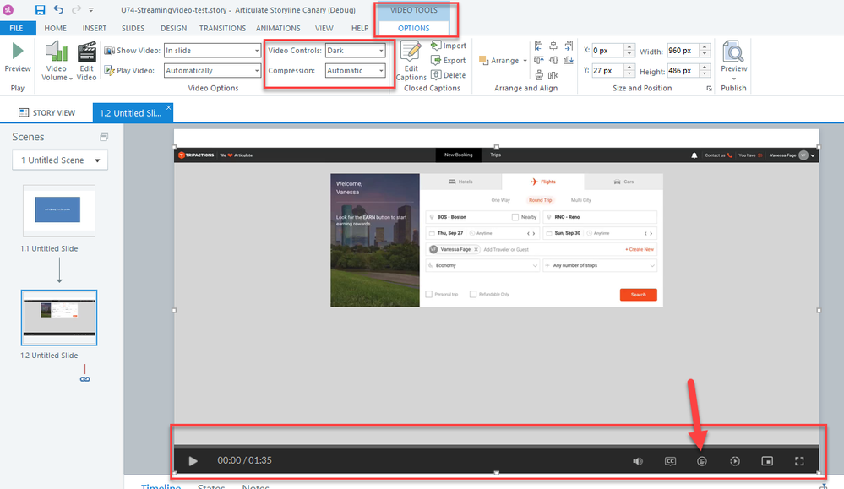Switch to the Animations ribbon tab

pos(277,28)
